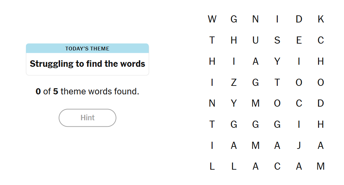Choose the C between two A's

[x=277, y=166]
